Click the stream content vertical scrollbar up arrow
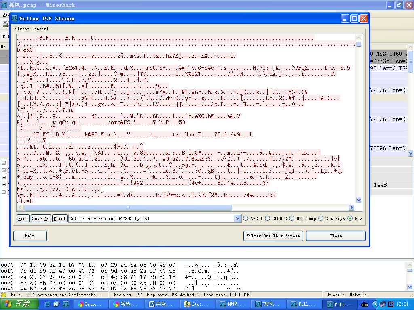The width and height of the screenshot is (414, 310). coord(359,38)
